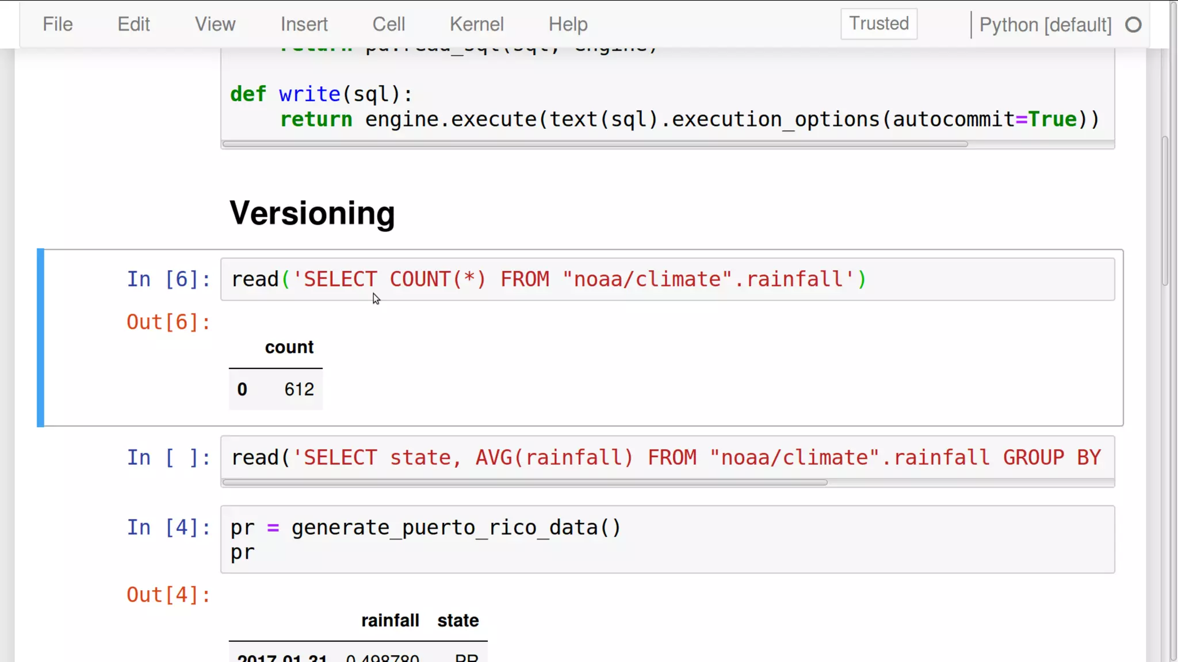Image resolution: width=1178 pixels, height=662 pixels.
Task: Click the count column header in output
Action: point(289,347)
